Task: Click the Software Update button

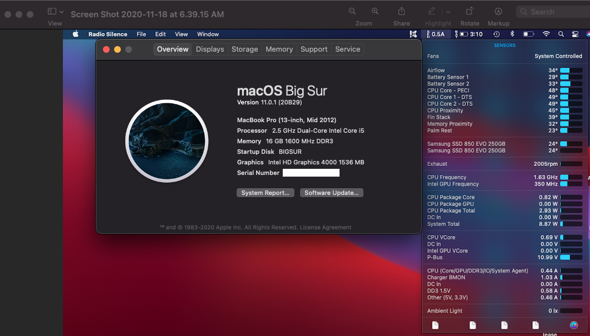Action: (332, 193)
